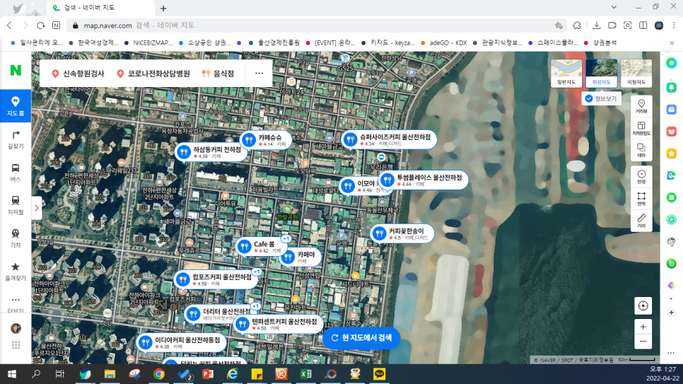Pick the 거리 distance ruler tool

pyautogui.click(x=641, y=221)
